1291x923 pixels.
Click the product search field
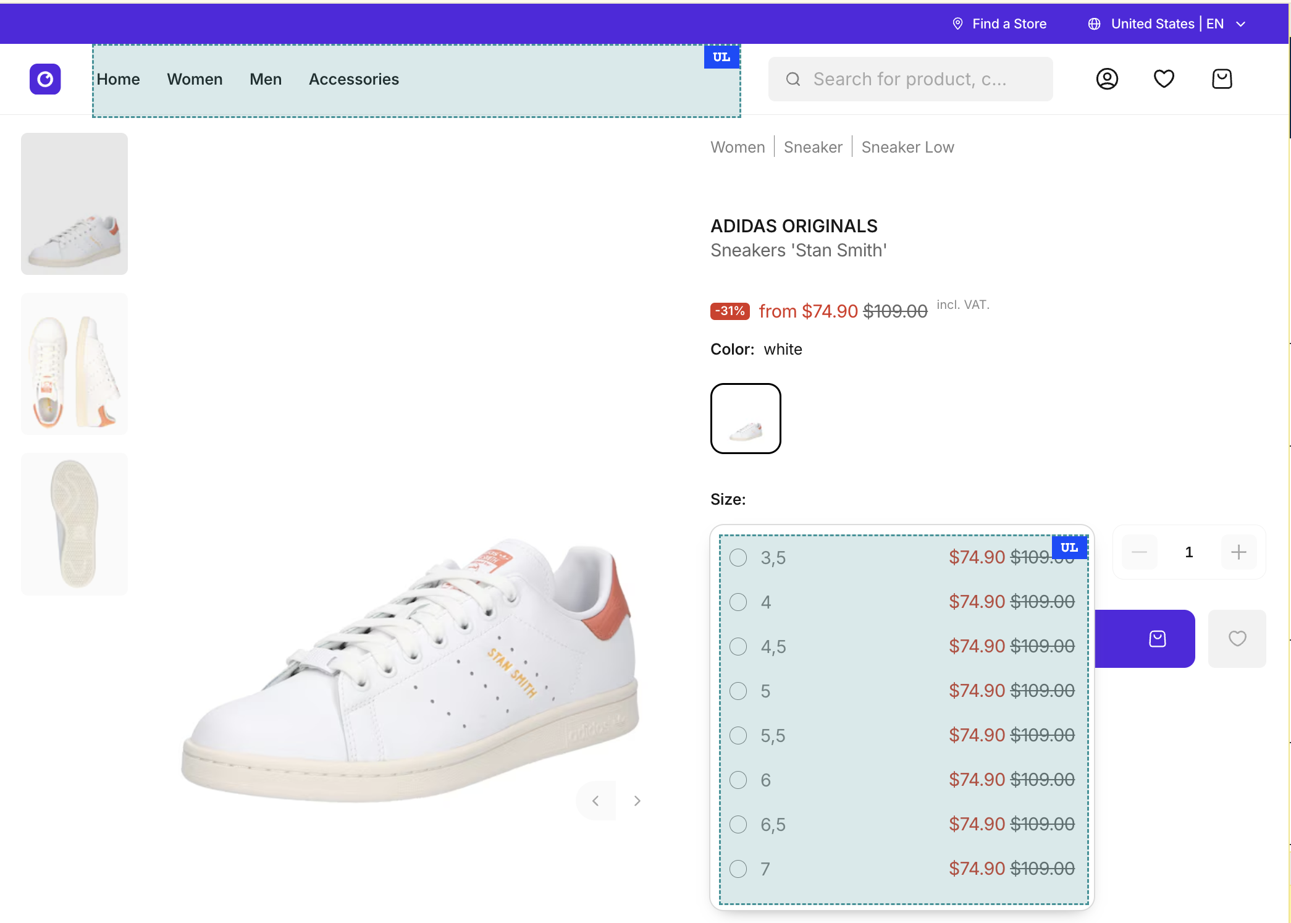click(x=910, y=79)
